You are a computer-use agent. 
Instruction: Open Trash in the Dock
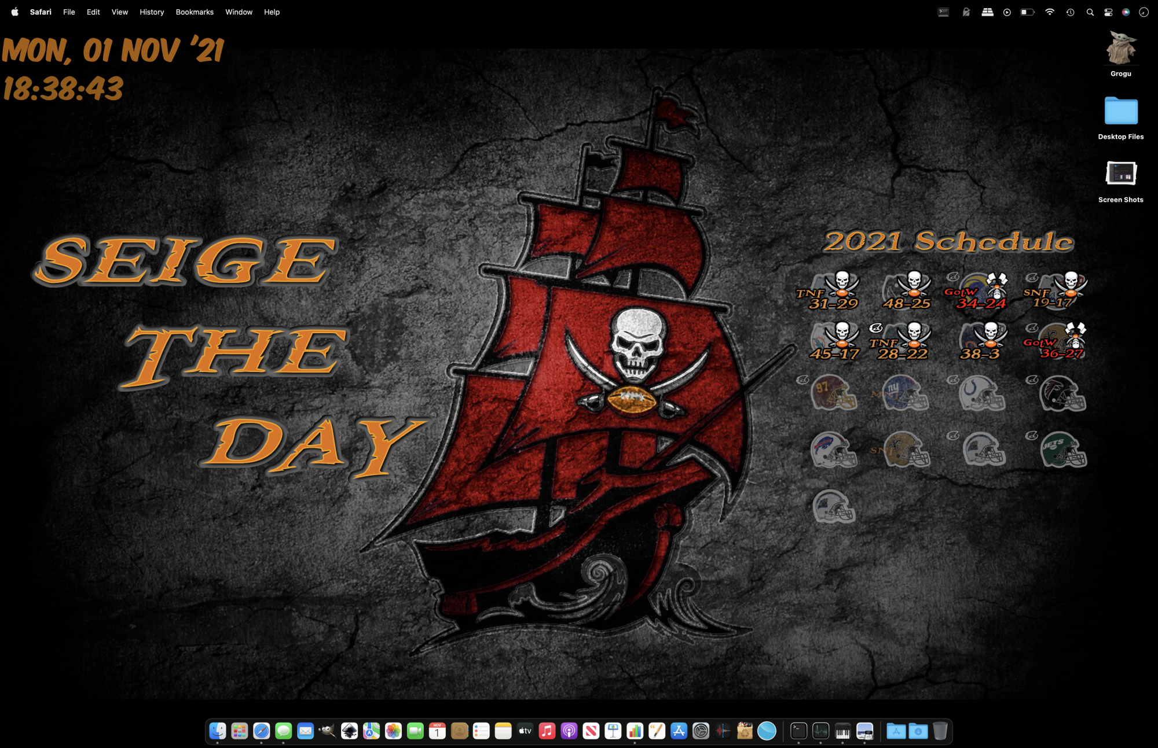(x=940, y=731)
